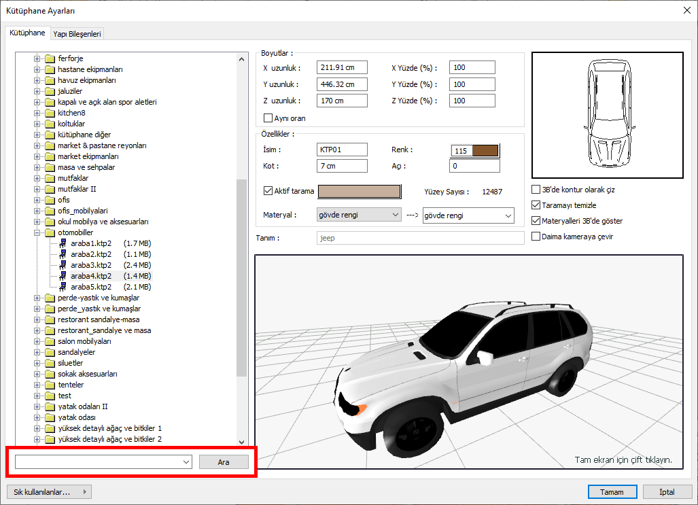The width and height of the screenshot is (698, 505).
Task: Open the search combo box dropdown
Action: pos(186,462)
